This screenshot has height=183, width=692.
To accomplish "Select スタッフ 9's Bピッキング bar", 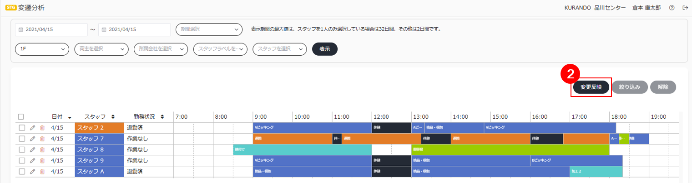I will click(576, 160).
